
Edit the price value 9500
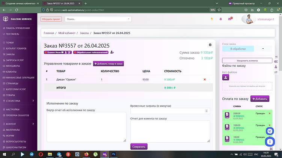145,80
